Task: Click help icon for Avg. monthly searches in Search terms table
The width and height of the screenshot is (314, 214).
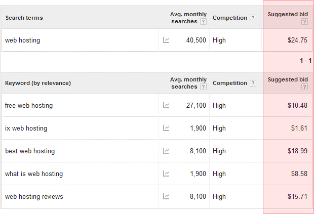Action: click(203, 22)
